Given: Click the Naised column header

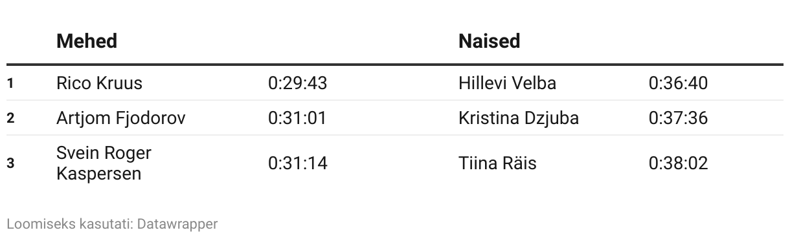Looking at the screenshot, I should pos(490,41).
